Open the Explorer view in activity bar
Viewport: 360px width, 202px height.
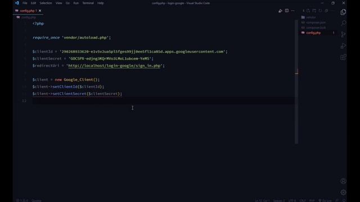tap(343, 12)
